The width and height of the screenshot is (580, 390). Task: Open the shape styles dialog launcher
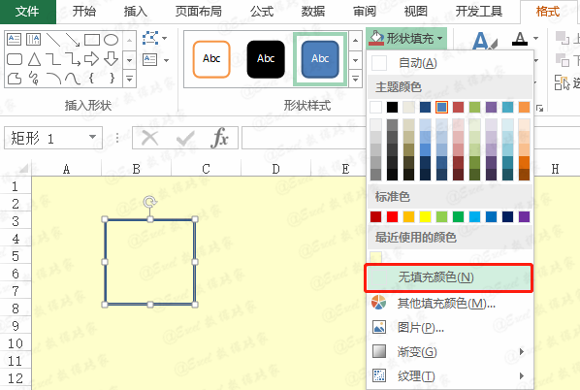click(540, 108)
